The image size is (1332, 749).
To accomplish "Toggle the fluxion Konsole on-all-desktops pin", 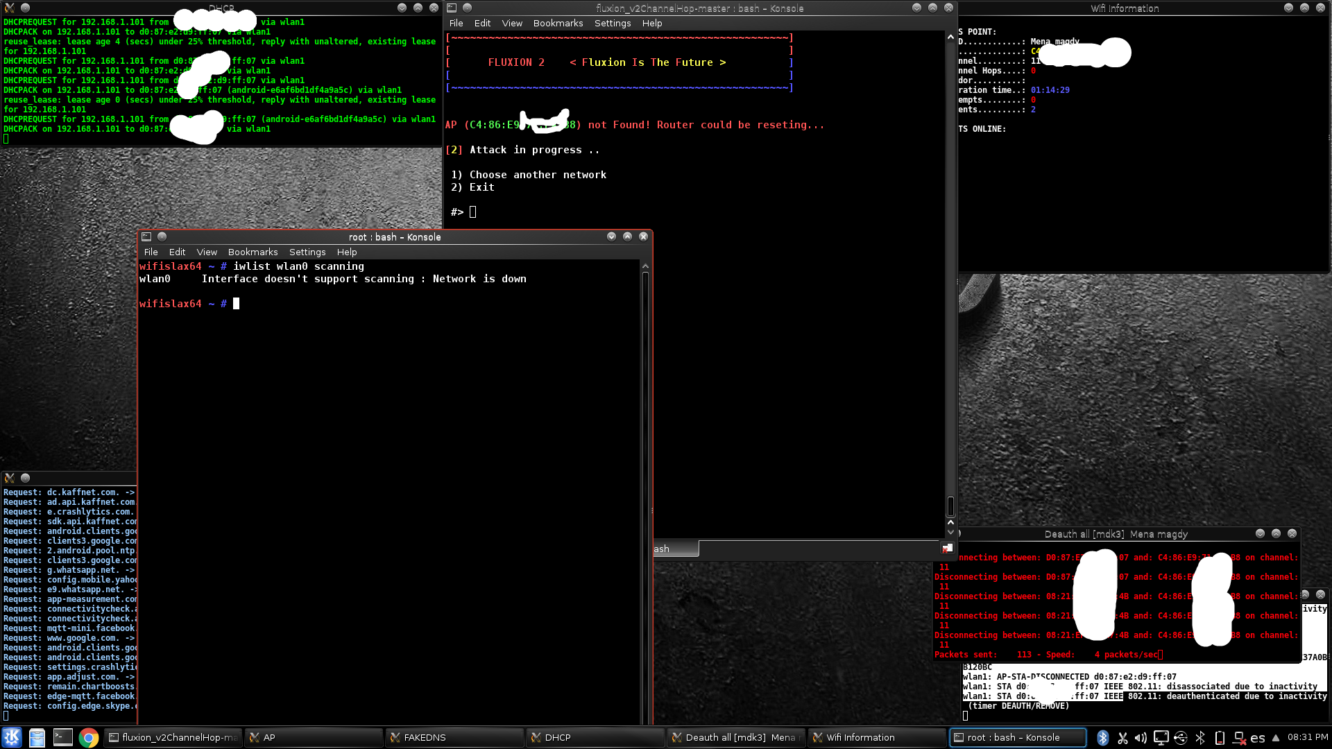I will pyautogui.click(x=467, y=8).
